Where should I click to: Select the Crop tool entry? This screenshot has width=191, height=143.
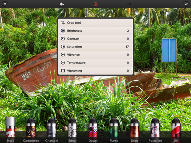pos(96,22)
